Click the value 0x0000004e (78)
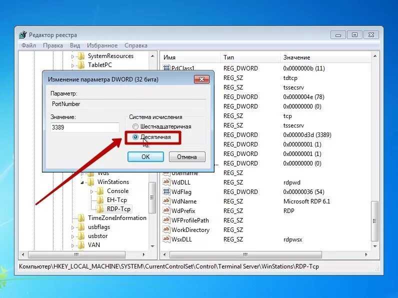Image resolution: width=398 pixels, height=298 pixels. tap(303, 96)
